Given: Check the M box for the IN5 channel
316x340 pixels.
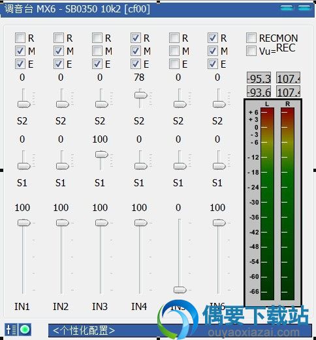Looking at the screenshot, I should [x=174, y=51].
